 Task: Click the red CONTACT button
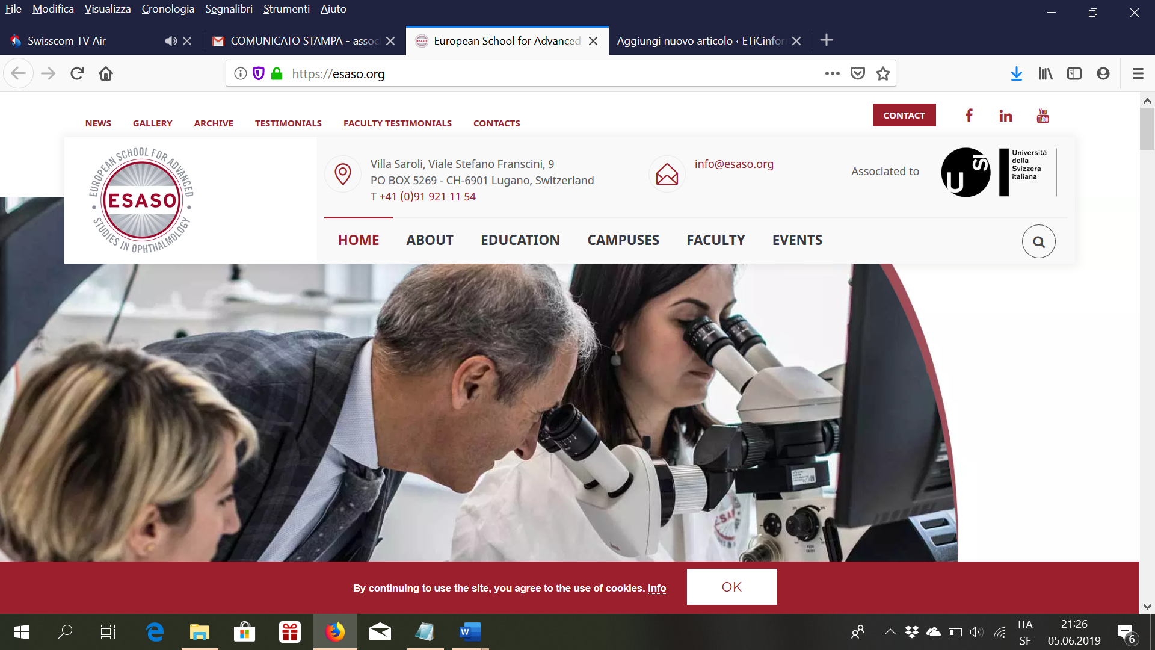tap(904, 115)
